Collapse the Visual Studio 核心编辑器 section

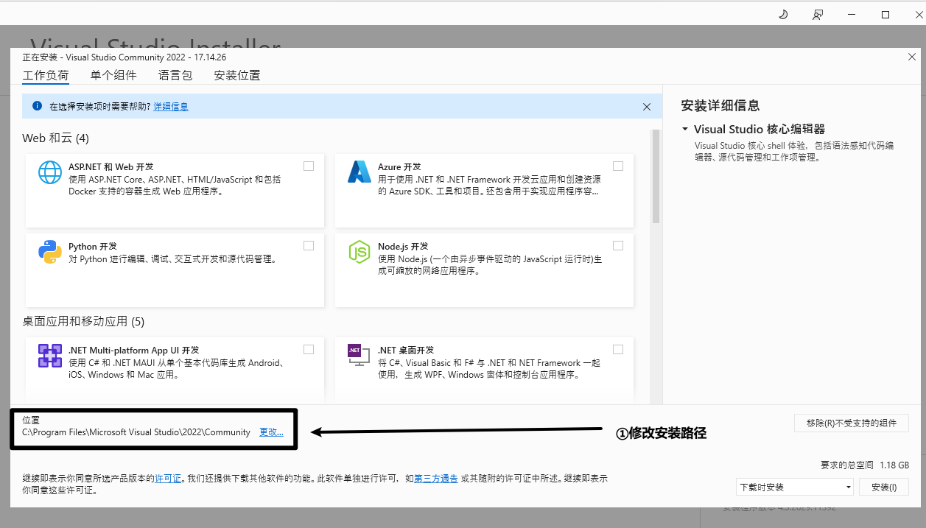click(x=685, y=129)
